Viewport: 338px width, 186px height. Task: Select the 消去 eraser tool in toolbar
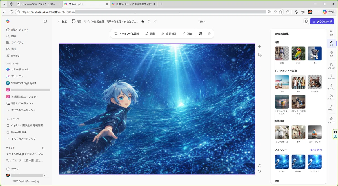pos(187,33)
